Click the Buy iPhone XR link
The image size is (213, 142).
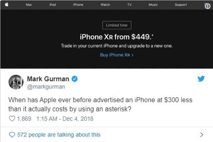point(117,55)
